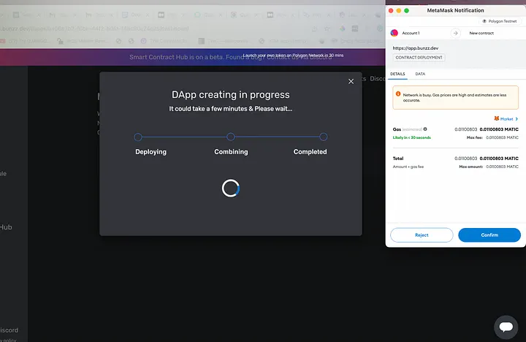This screenshot has width=526, height=342.
Task: Select the DETAILS tab
Action: [397, 74]
